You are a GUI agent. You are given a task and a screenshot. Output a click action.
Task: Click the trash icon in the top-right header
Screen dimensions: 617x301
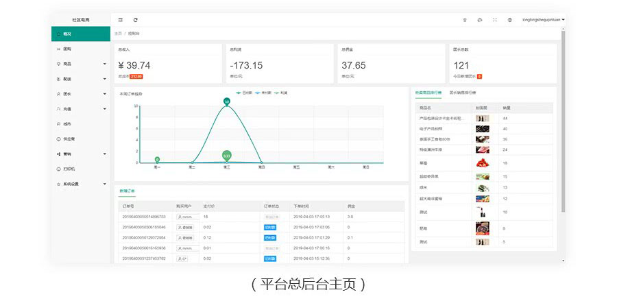tap(465, 20)
